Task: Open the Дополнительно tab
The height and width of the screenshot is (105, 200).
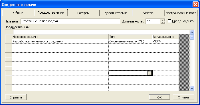Action: pos(116,13)
